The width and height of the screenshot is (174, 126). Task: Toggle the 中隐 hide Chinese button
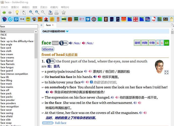point(152,43)
